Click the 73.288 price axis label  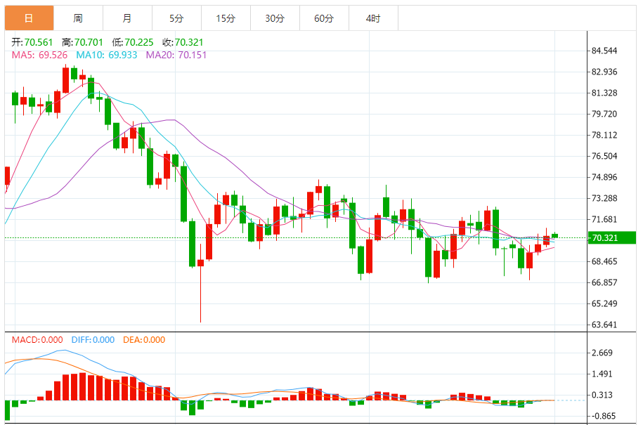tap(604, 198)
